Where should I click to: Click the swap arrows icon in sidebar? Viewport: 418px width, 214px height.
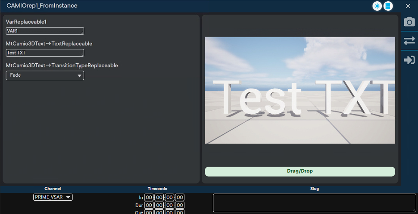[x=409, y=40]
